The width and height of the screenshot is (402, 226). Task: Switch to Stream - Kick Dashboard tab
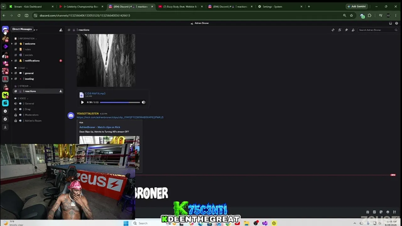pos(31,7)
